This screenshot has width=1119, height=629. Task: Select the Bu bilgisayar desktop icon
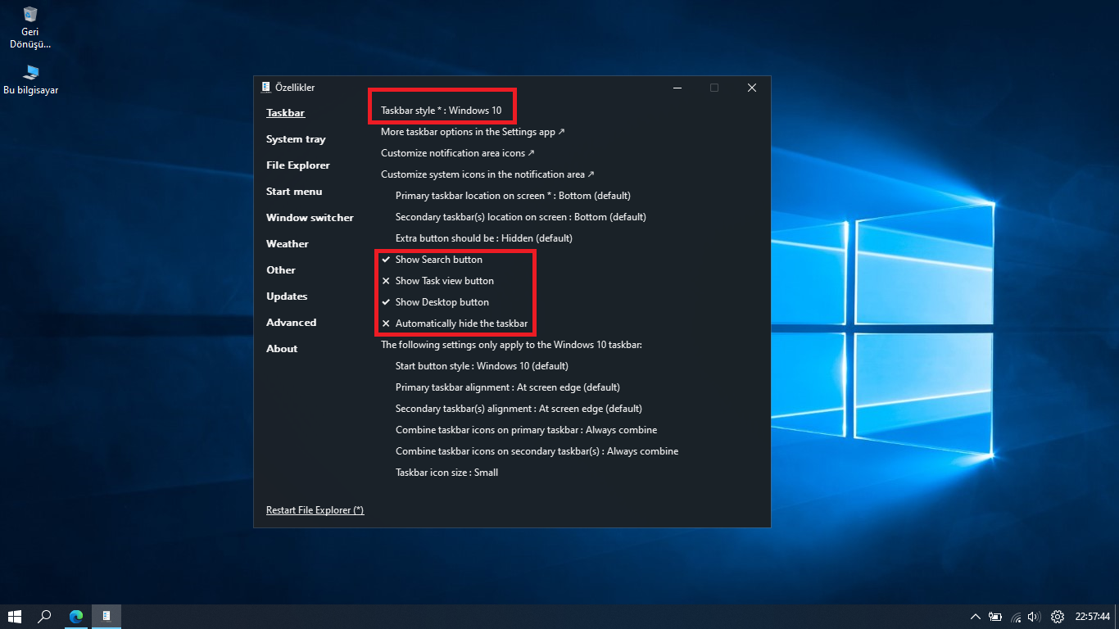click(31, 79)
